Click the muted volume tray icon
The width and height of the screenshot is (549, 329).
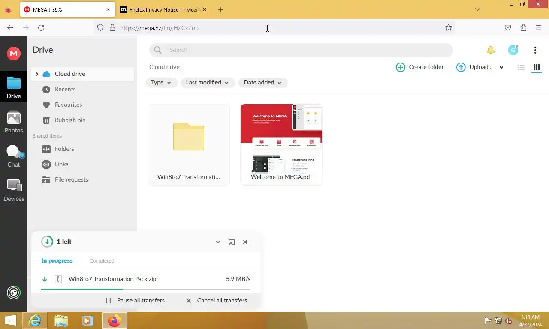pyautogui.click(x=509, y=321)
